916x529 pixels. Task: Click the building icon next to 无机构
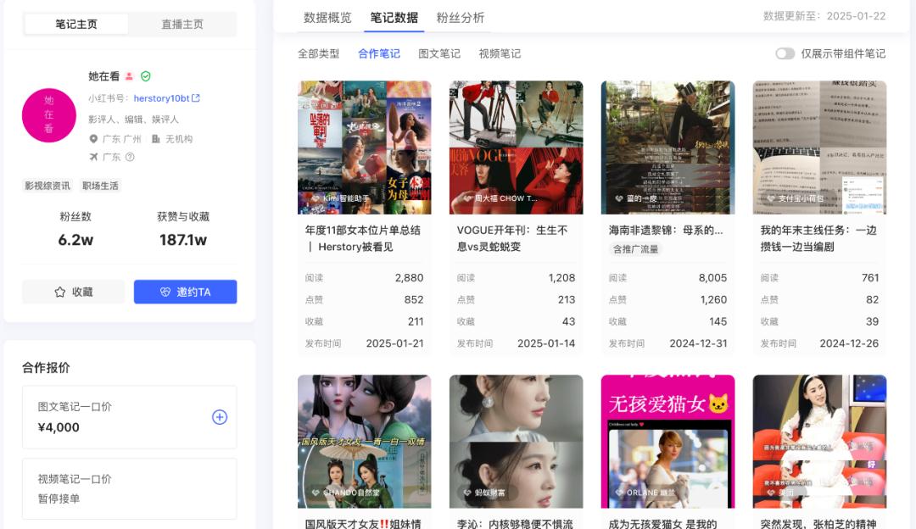tap(154, 139)
